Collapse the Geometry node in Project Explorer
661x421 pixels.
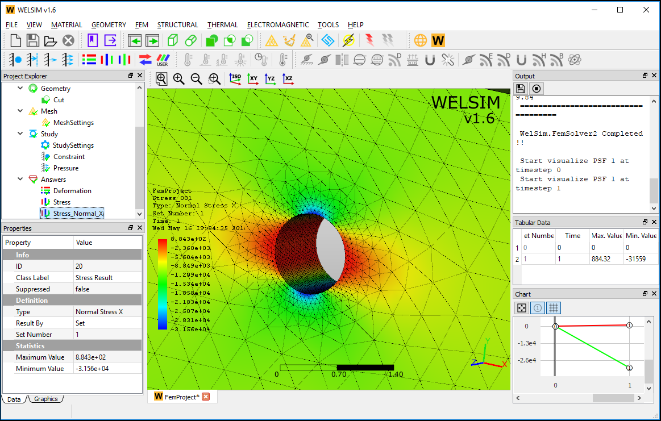point(20,88)
